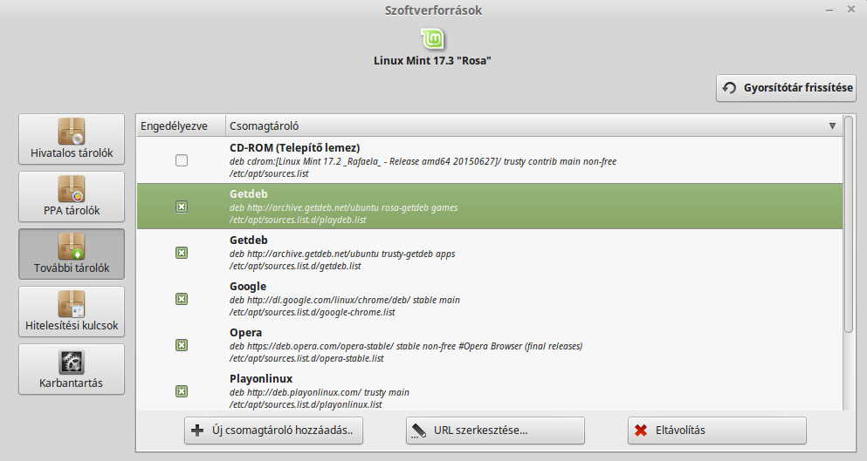Image resolution: width=867 pixels, height=461 pixels.
Task: Click the deb.playonlinux.com trusty main line
Action: tap(320, 392)
